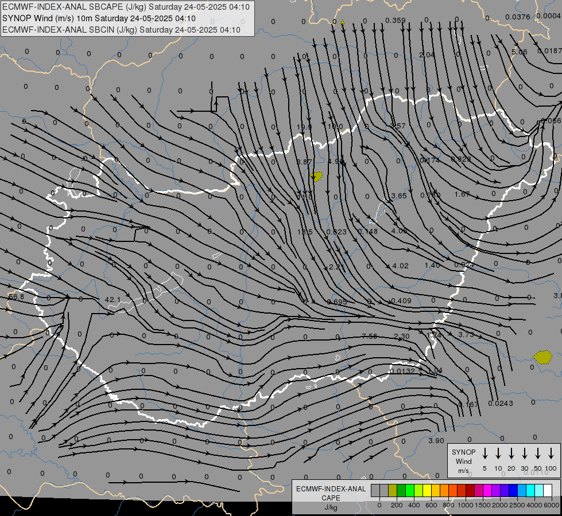Click the 0.0132 CAPE value on map
Screen dimensions: 562x516
402,371
